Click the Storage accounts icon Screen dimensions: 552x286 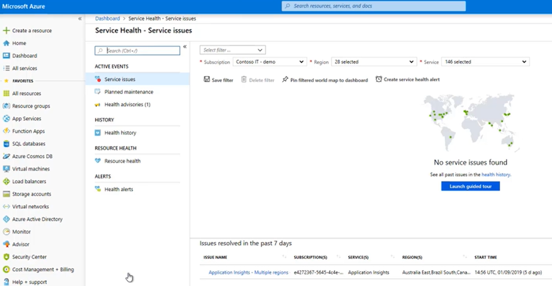tap(6, 194)
